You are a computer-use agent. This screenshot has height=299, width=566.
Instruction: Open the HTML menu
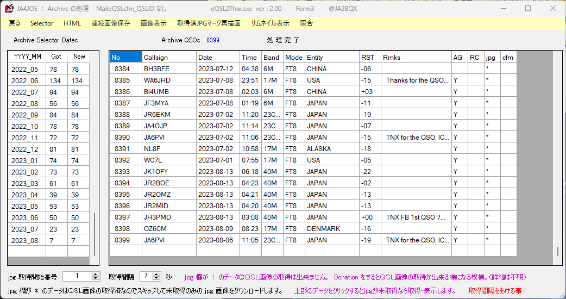point(72,23)
